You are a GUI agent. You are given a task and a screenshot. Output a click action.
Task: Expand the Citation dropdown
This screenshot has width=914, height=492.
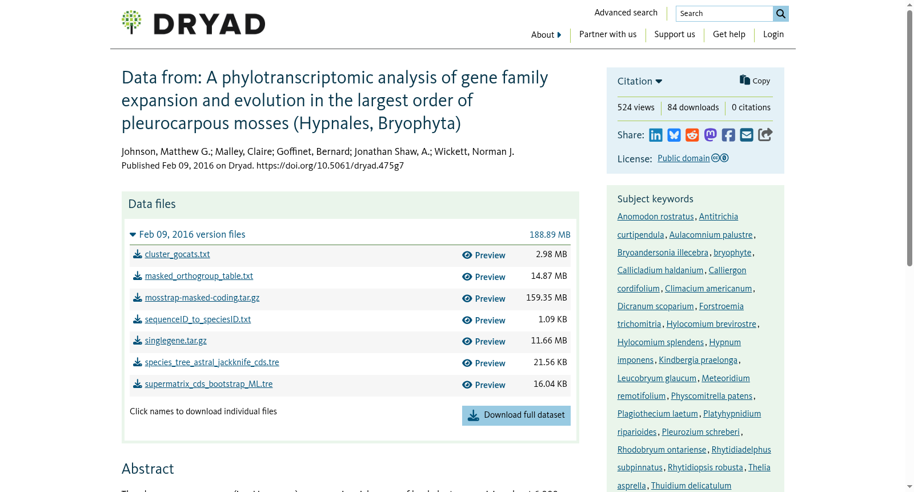click(640, 81)
